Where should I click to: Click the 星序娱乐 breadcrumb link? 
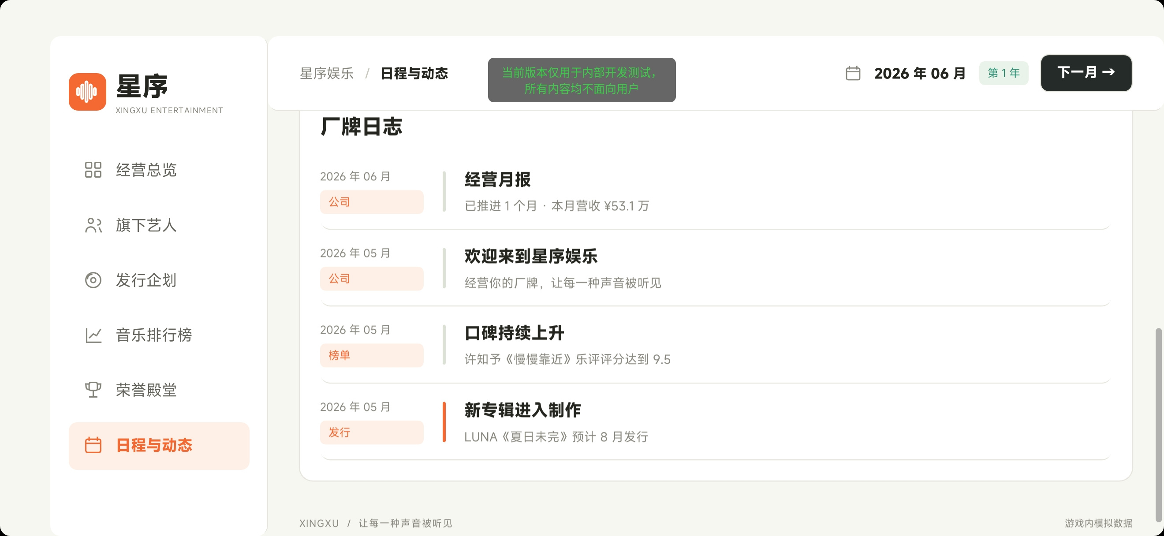coord(327,73)
